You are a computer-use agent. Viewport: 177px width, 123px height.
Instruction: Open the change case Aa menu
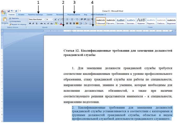click(52, 24)
